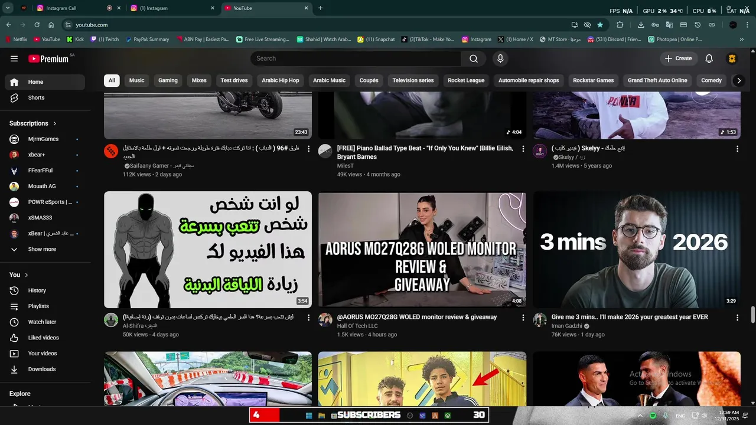Open More options for Al-Shifra video
The height and width of the screenshot is (425, 756).
click(308, 318)
